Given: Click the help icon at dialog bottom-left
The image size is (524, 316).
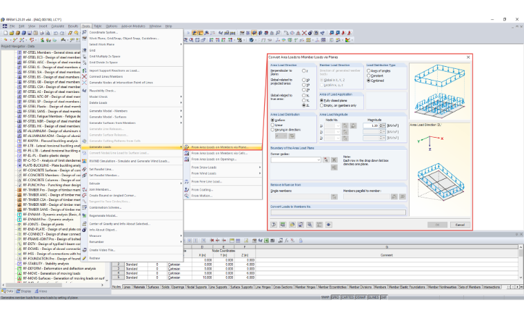Looking at the screenshot, I should coord(274,224).
